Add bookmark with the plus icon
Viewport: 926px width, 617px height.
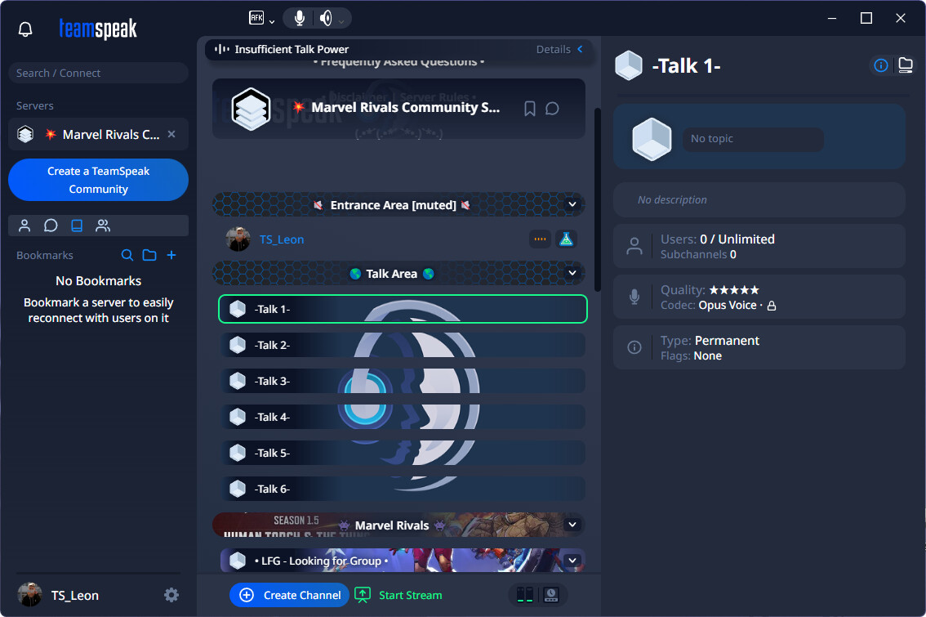(x=171, y=255)
